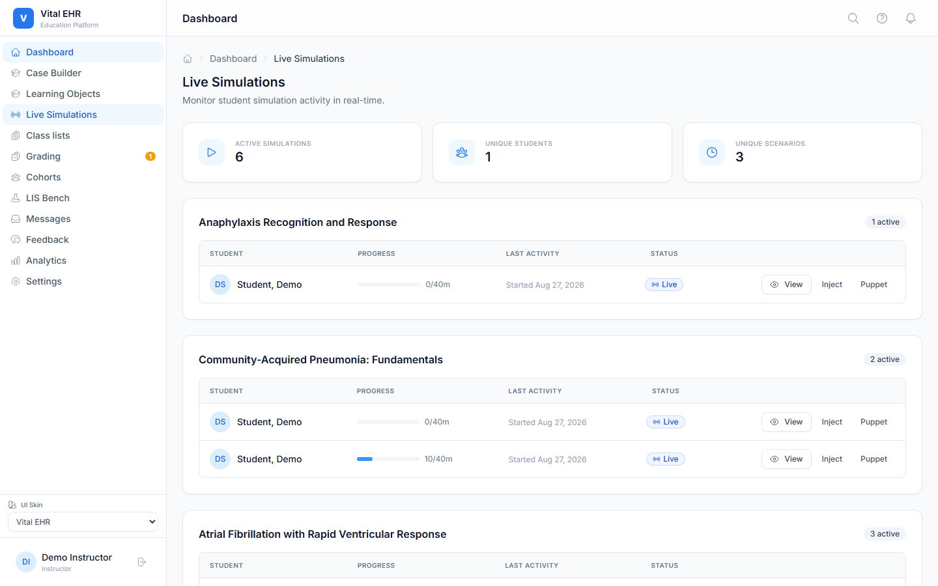Click the Grading notification badge
938x586 pixels.
click(150, 156)
